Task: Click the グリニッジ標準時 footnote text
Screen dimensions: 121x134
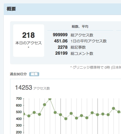Action: [96, 67]
